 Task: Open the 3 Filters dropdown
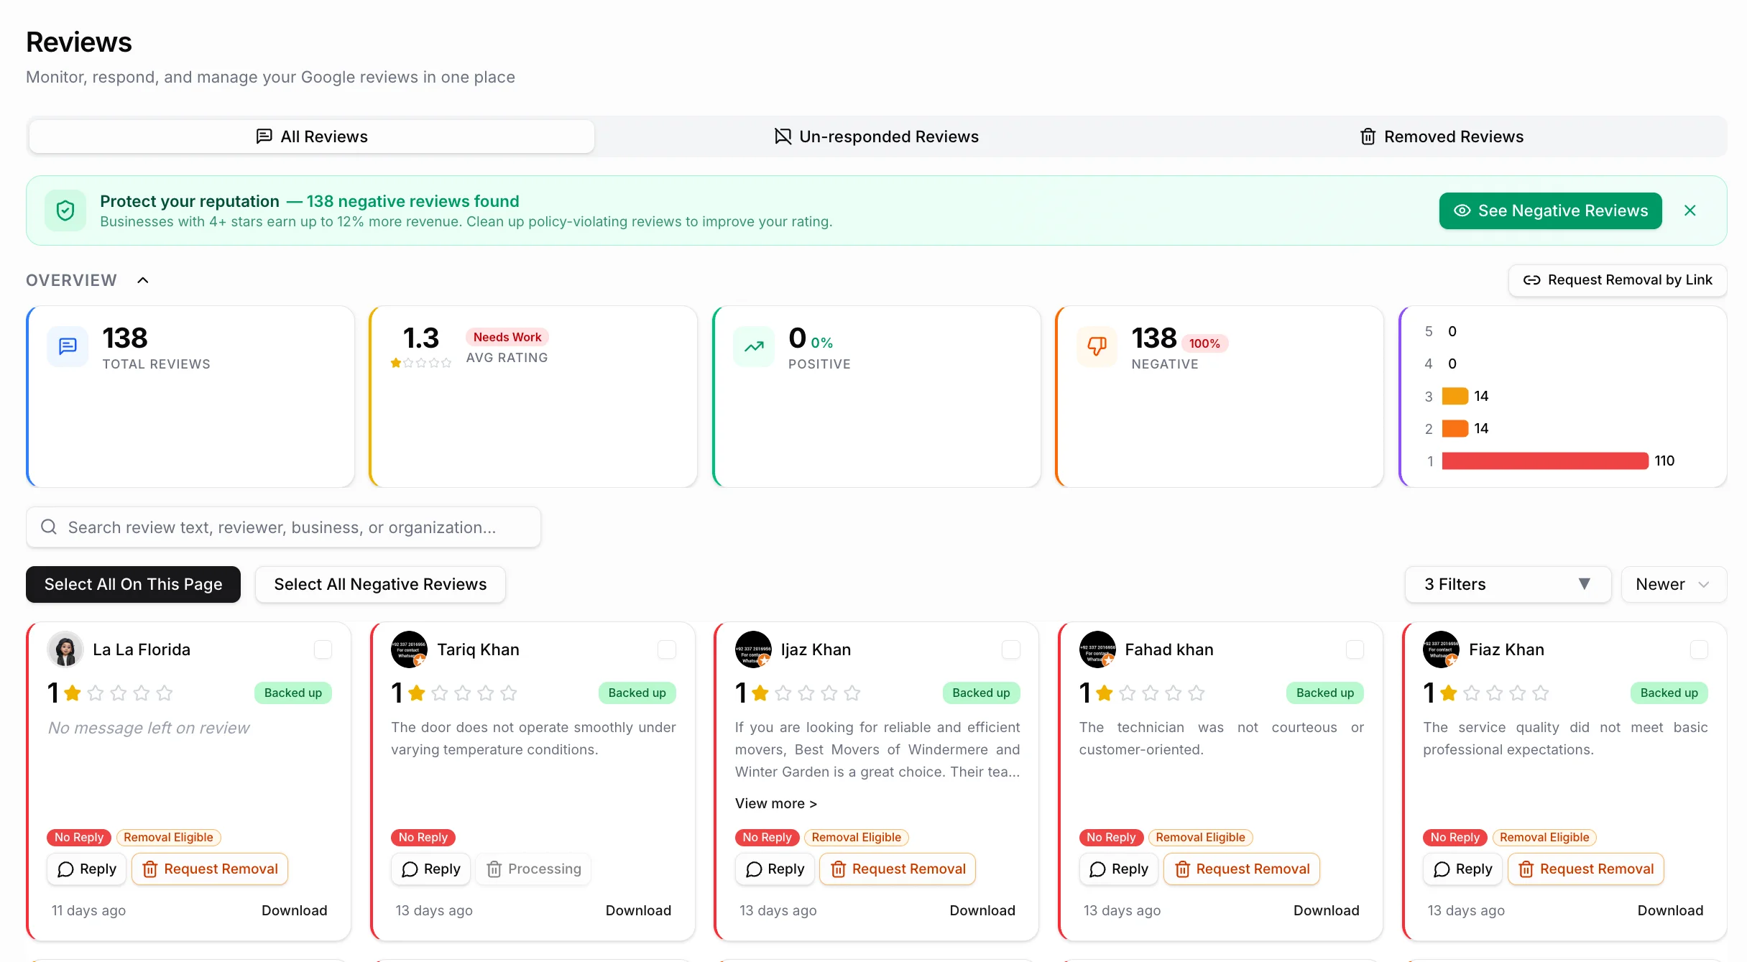(1507, 584)
